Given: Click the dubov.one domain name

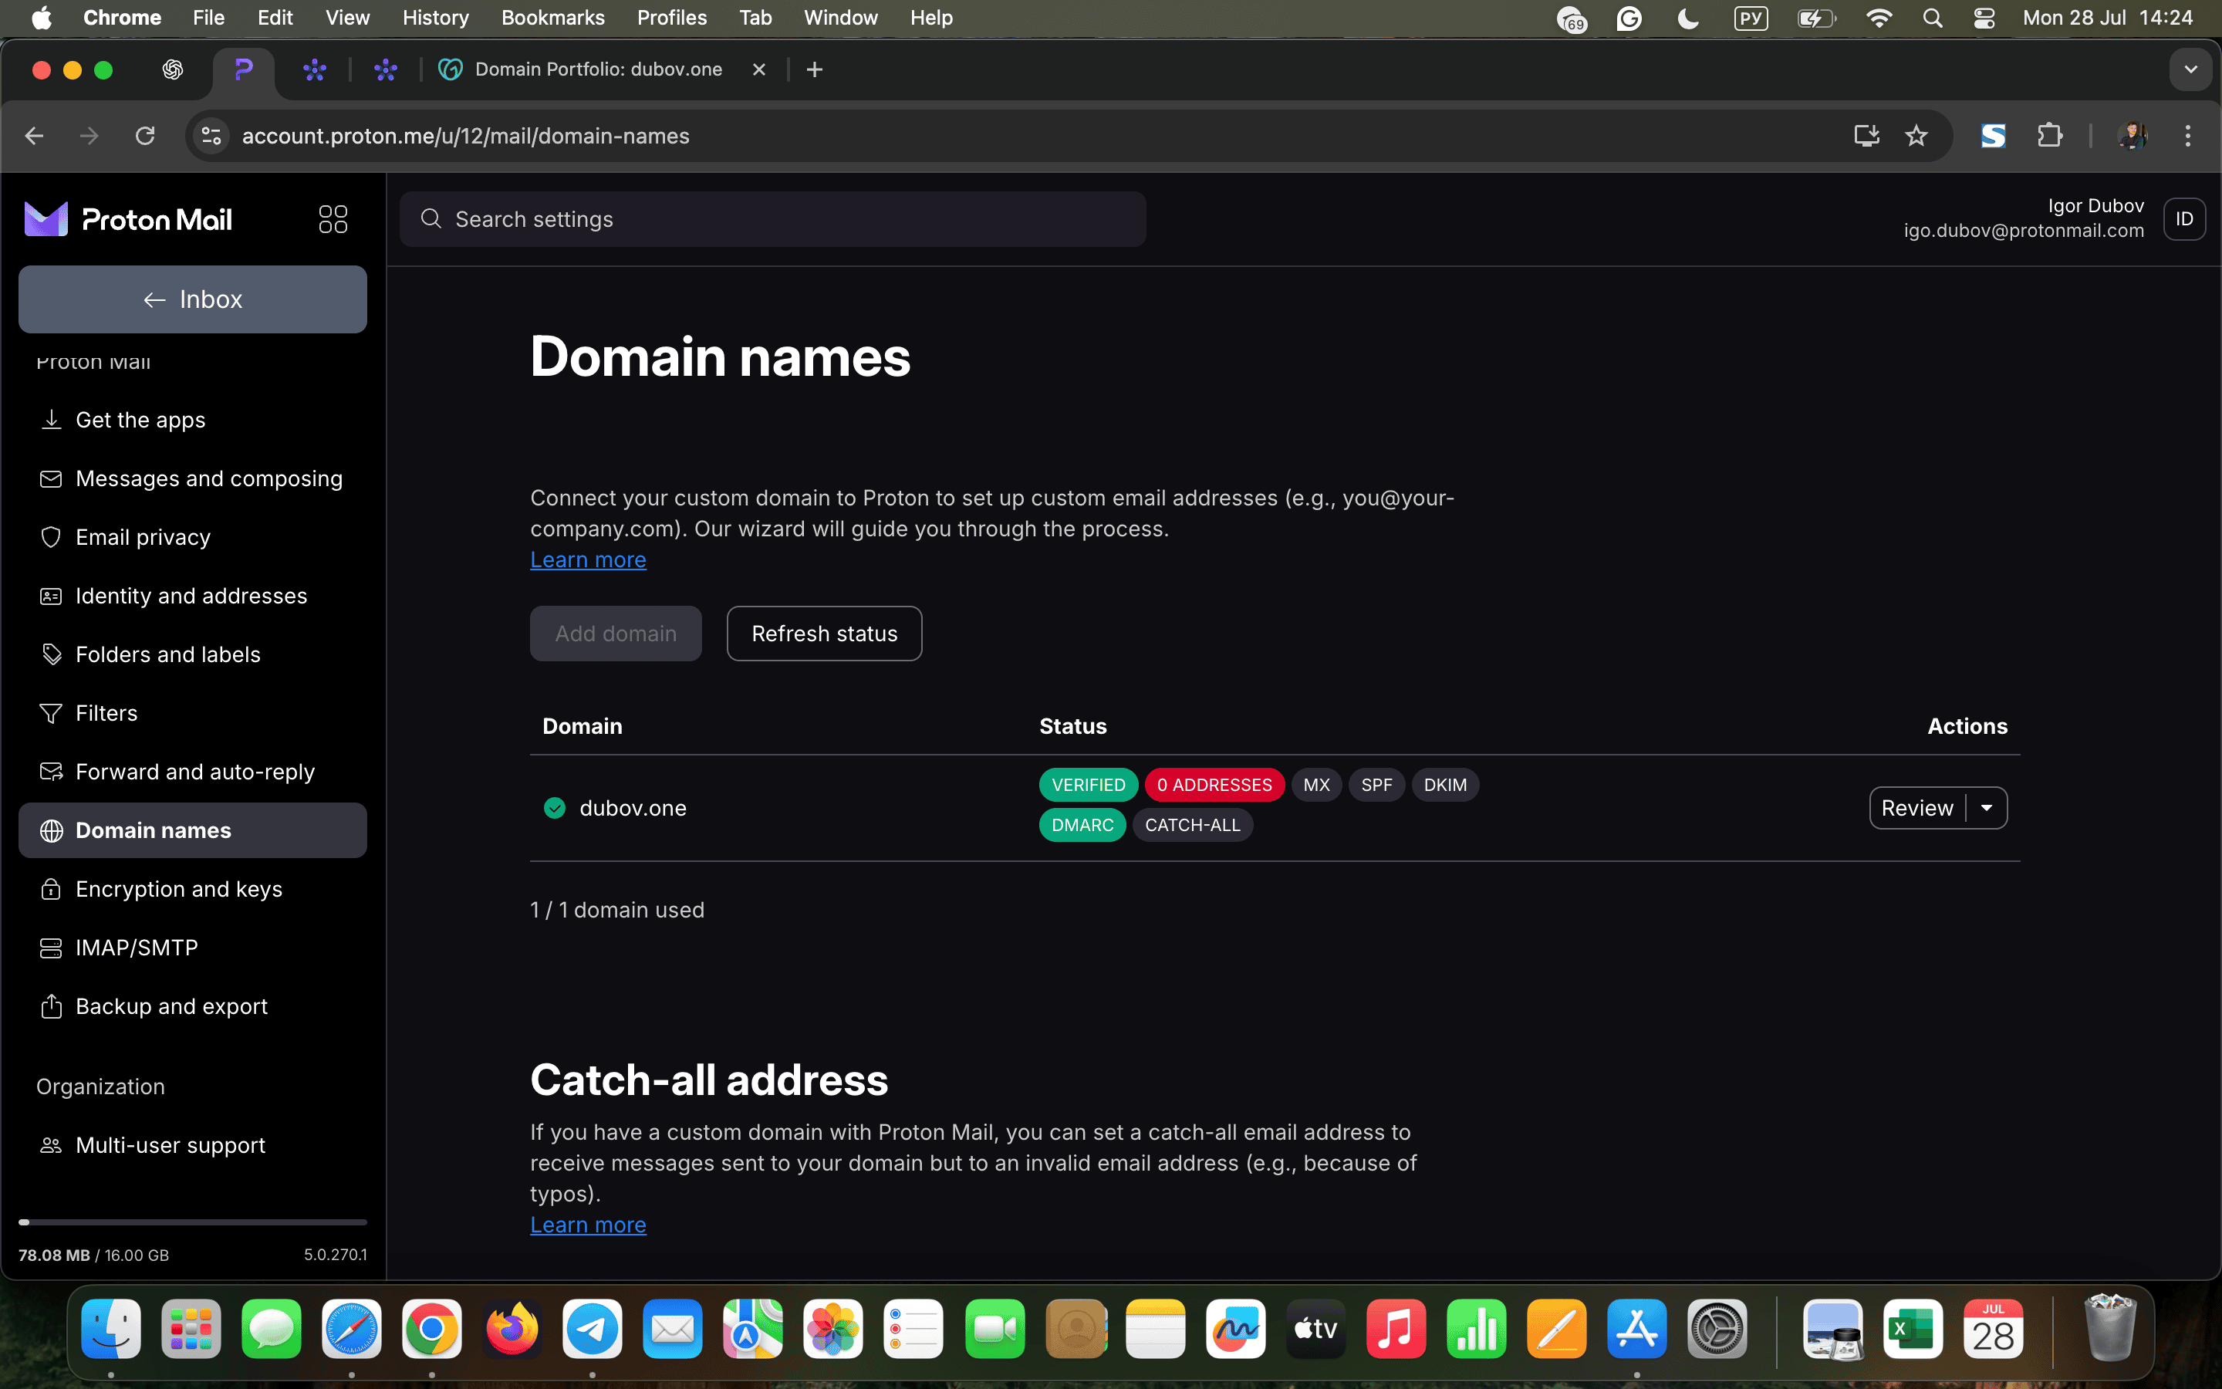Looking at the screenshot, I should tap(633, 809).
